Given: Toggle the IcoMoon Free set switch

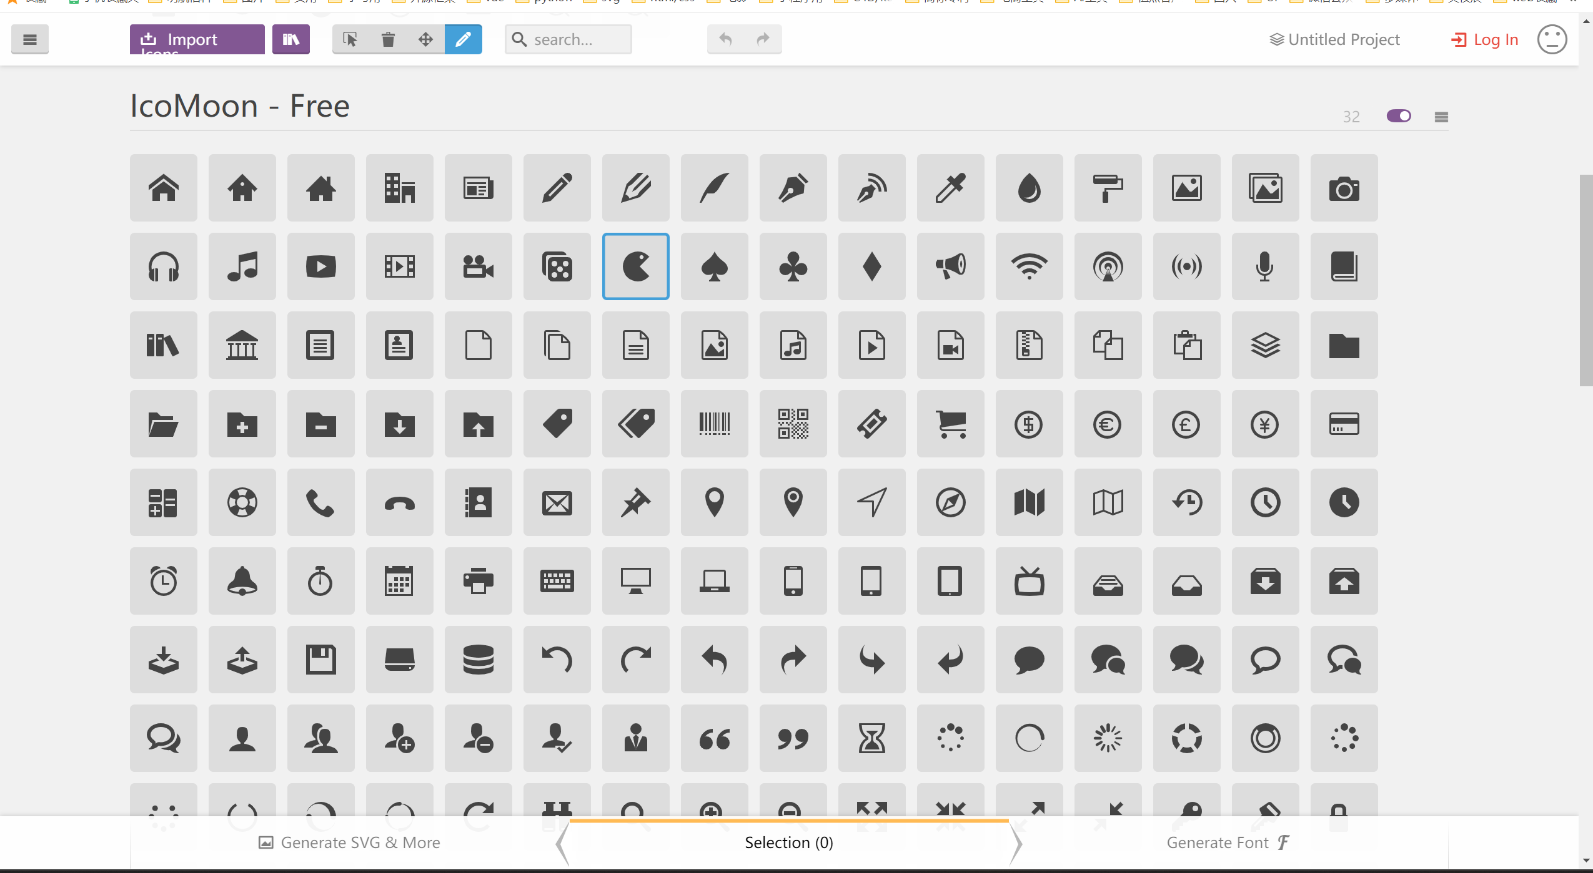Looking at the screenshot, I should pyautogui.click(x=1398, y=116).
